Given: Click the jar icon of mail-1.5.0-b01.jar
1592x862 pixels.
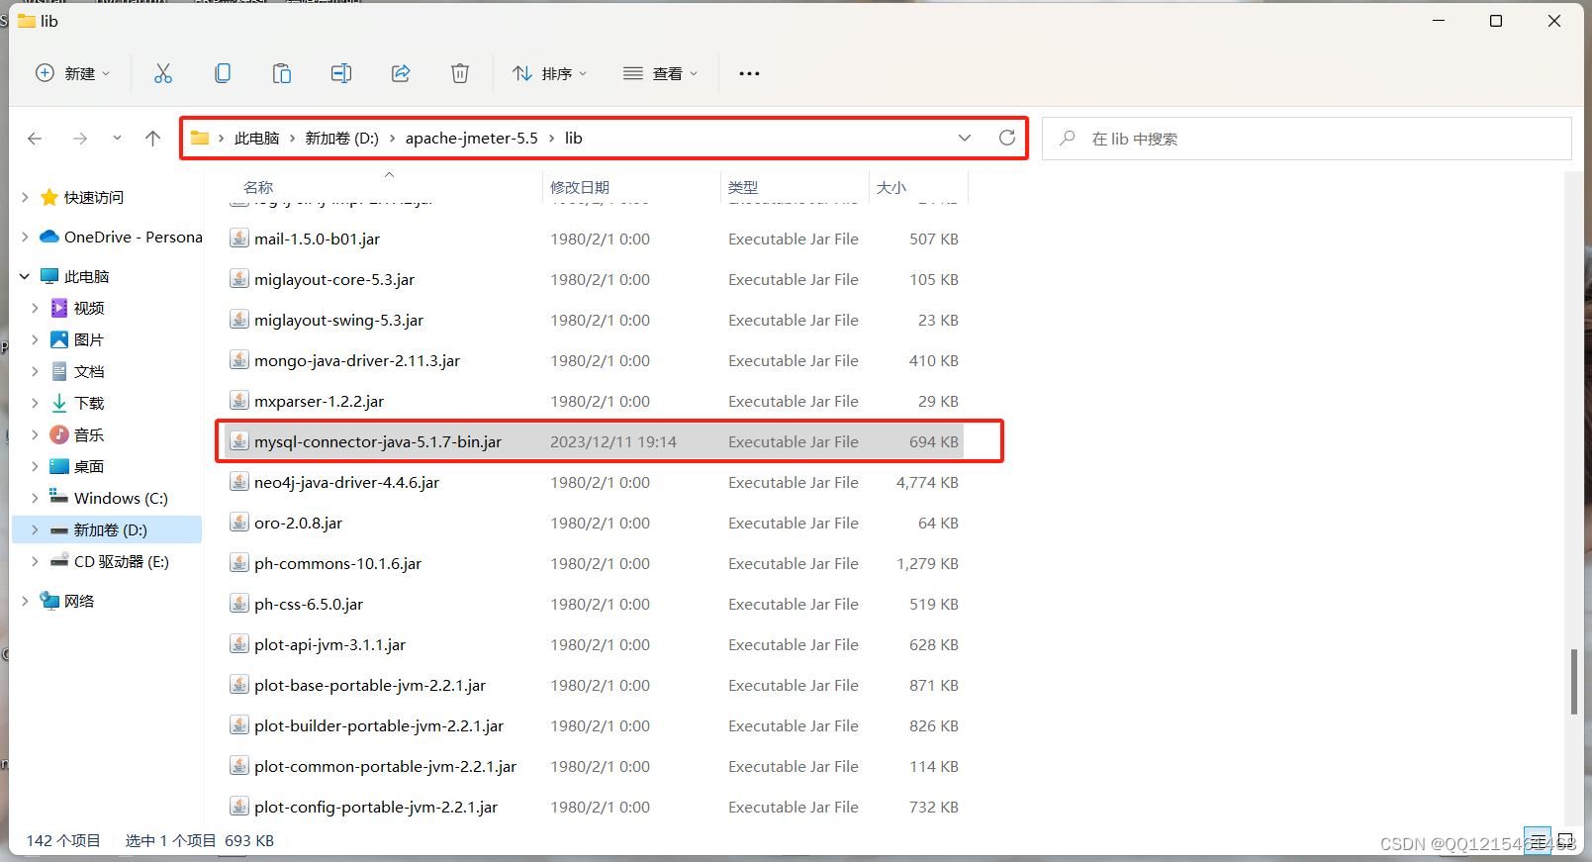Looking at the screenshot, I should [239, 239].
